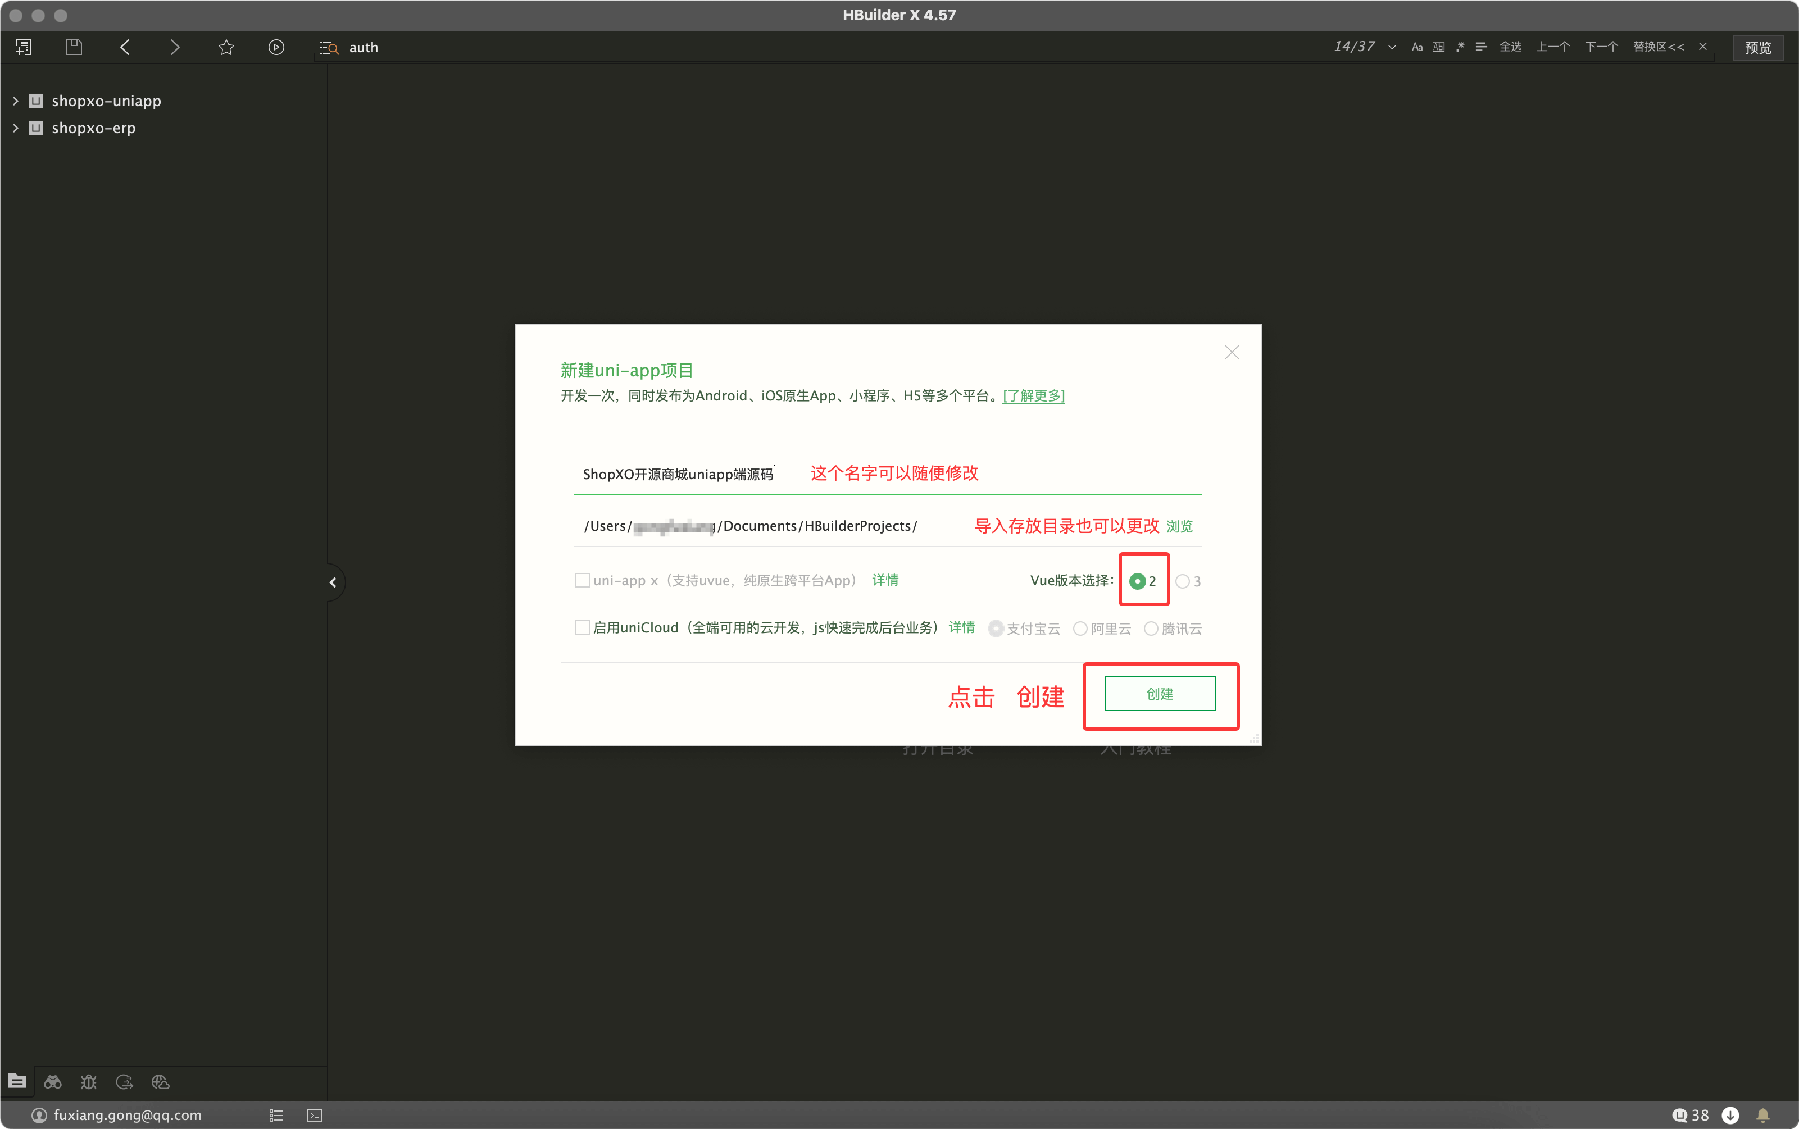Expand the shopxo-erp project
This screenshot has width=1799, height=1129.
point(15,128)
